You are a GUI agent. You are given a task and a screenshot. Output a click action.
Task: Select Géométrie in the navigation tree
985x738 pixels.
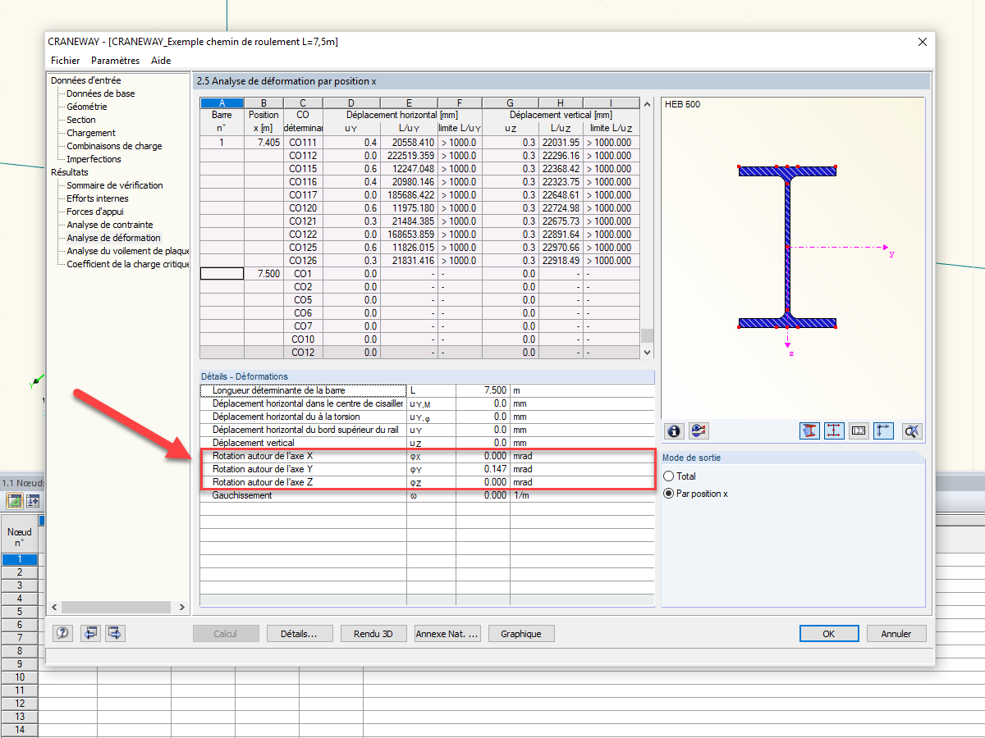pos(87,107)
